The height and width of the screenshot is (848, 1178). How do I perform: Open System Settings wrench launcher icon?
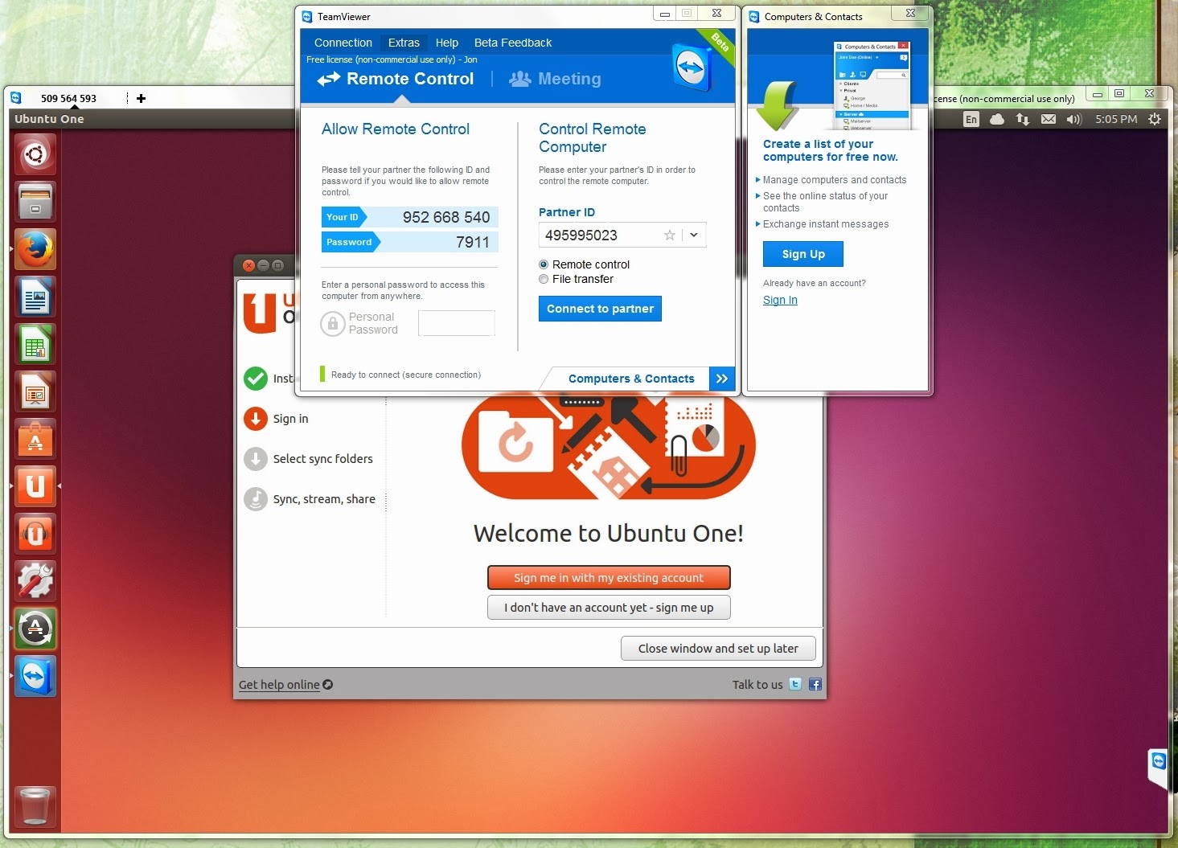click(x=35, y=580)
